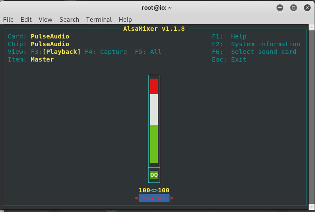Click the scrollbar up arrow
Image resolution: width=315 pixels, height=212 pixels.
pos(312,27)
